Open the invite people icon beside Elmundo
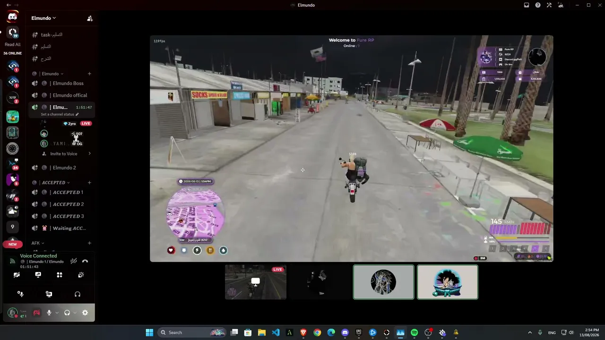Screen dimensions: 605x340 coord(90,18)
